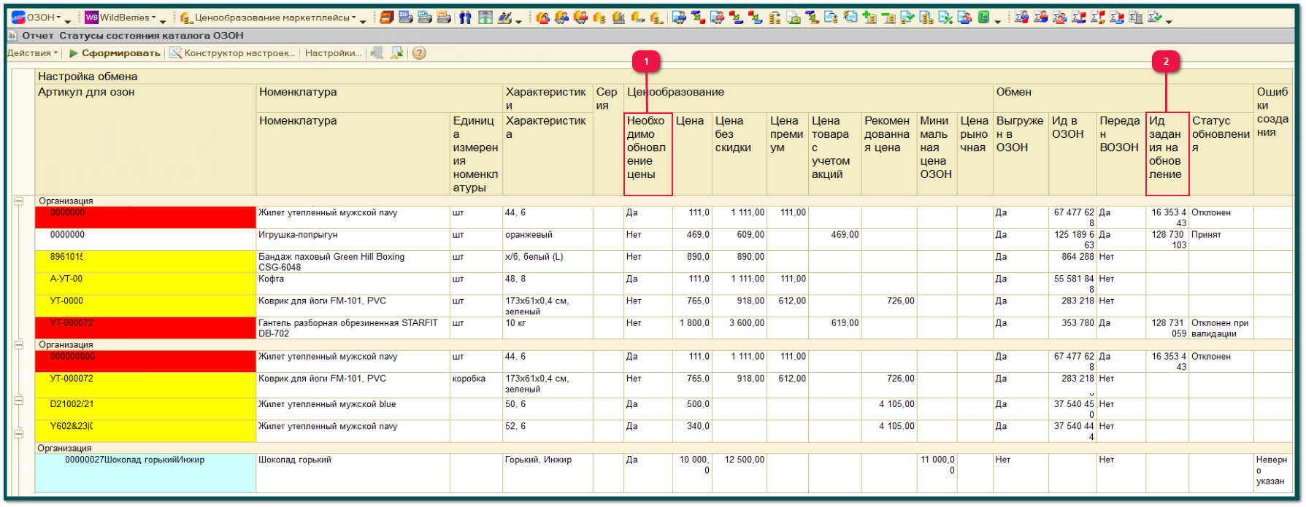Select the 11 000,0 minimum price cell
Screen dimensions: 1306x507
coord(937,473)
